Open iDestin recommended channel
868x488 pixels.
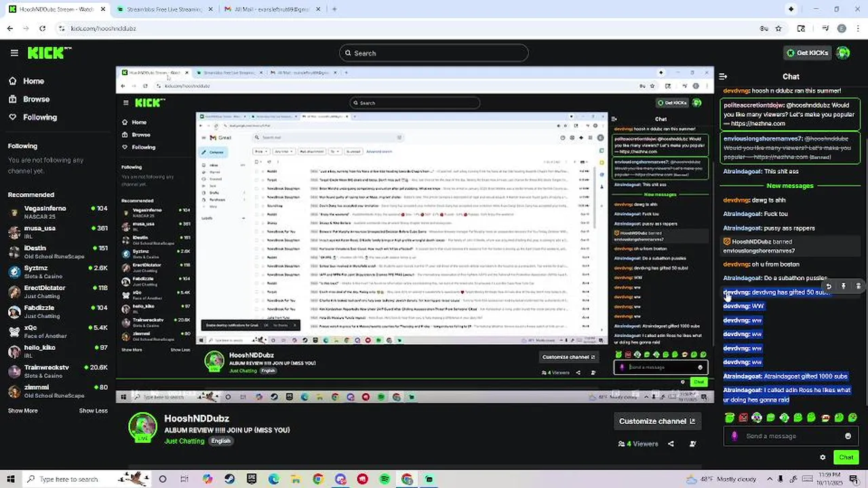pyautogui.click(x=58, y=252)
